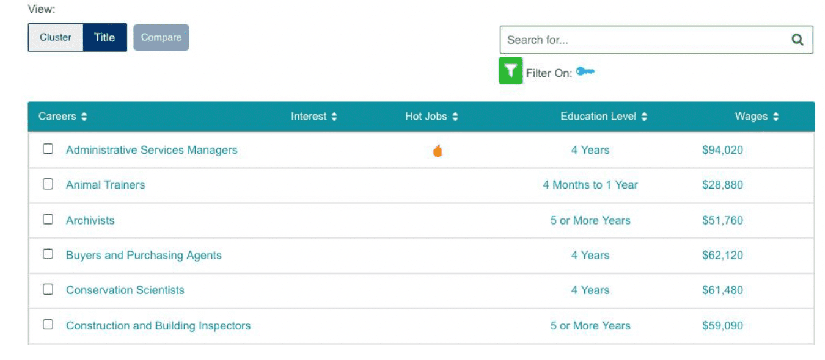Select the Archivists row checkbox
Viewport: 825px width, 360px height.
[48, 219]
